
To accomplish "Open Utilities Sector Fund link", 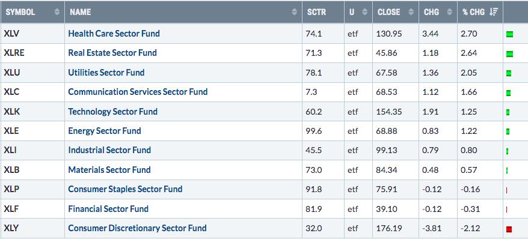I will tap(106, 72).
